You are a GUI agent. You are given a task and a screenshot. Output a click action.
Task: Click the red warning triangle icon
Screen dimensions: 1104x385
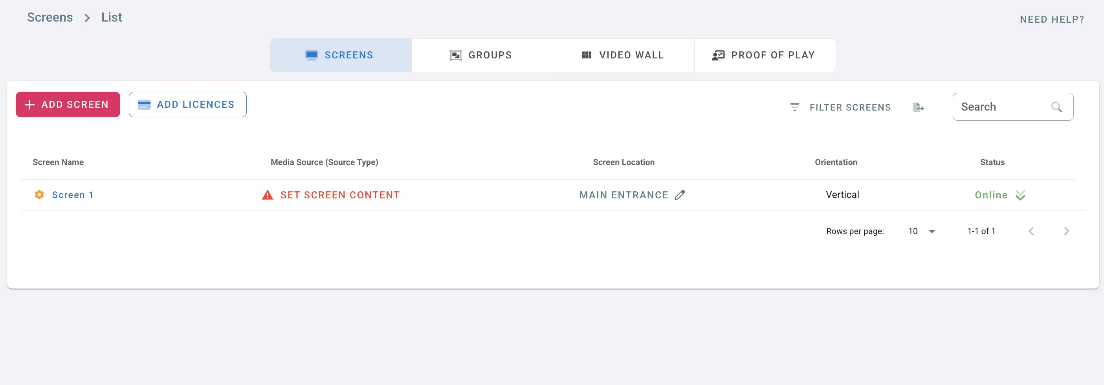(x=268, y=195)
